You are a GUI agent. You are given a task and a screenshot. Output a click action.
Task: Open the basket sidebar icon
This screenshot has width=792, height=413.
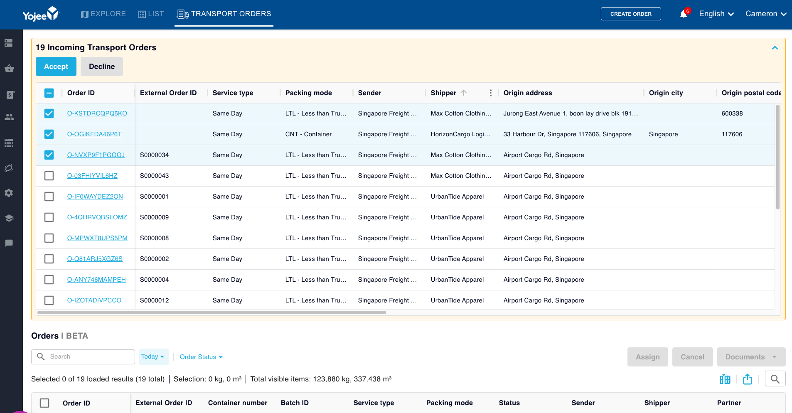pos(9,69)
